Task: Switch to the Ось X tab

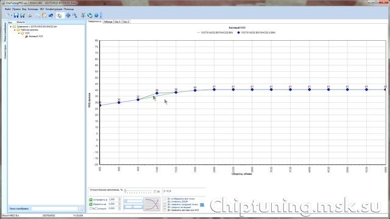Action: tap(118, 22)
